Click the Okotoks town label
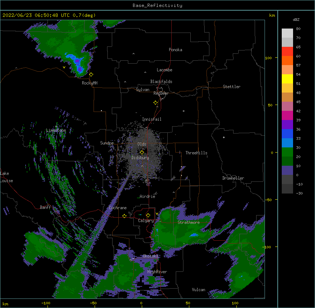Screen dimensions: 315x308 point(151,256)
